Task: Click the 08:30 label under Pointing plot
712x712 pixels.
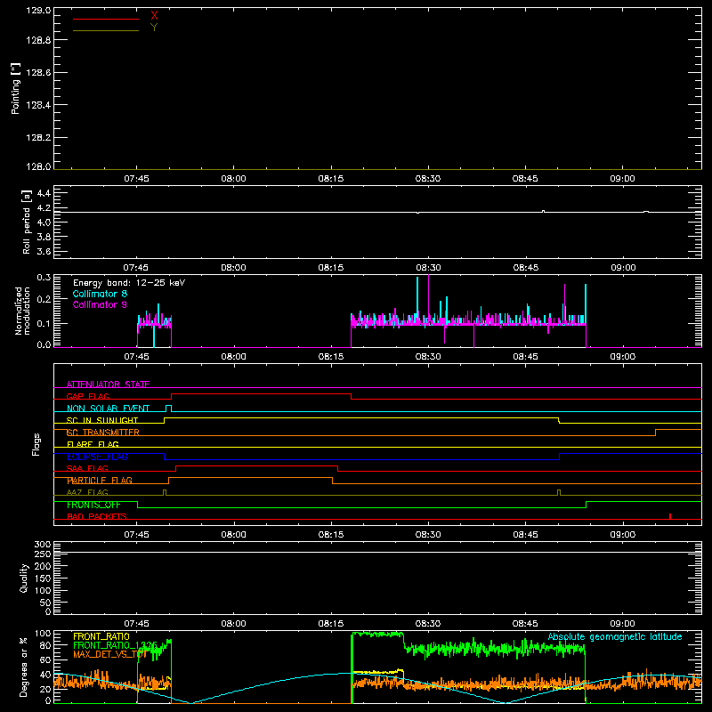Action: [x=428, y=179]
